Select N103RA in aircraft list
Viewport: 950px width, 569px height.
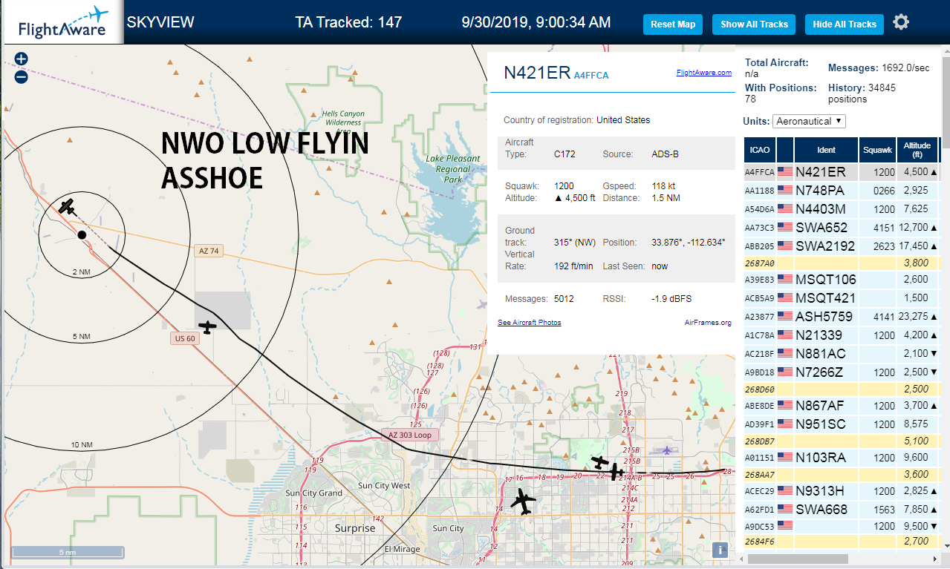[842, 457]
